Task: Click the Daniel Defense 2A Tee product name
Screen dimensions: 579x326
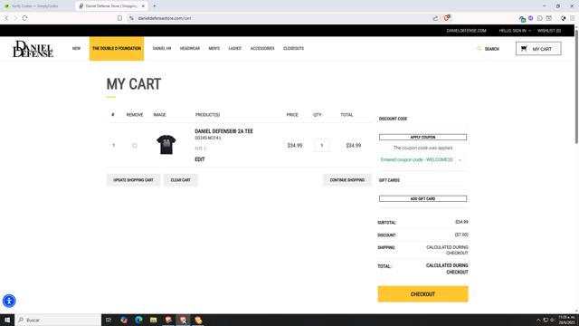Action: tap(224, 131)
